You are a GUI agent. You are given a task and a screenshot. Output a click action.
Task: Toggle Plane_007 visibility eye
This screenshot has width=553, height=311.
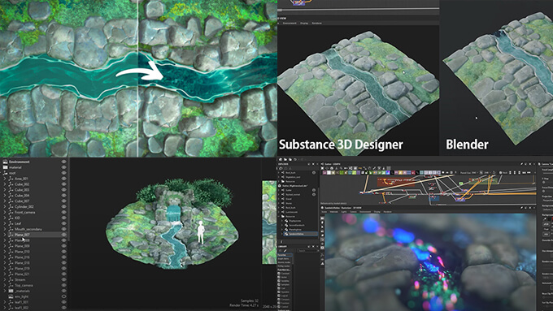click(x=63, y=235)
